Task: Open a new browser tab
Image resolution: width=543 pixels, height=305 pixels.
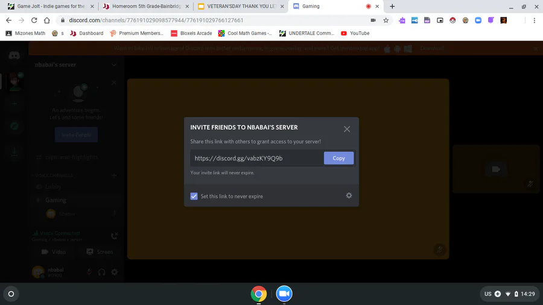Action: coord(392,6)
